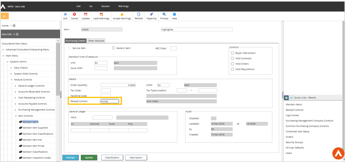The image size is (345, 162).
Task: Click the Tax Code input field
Action: [x=106, y=90]
